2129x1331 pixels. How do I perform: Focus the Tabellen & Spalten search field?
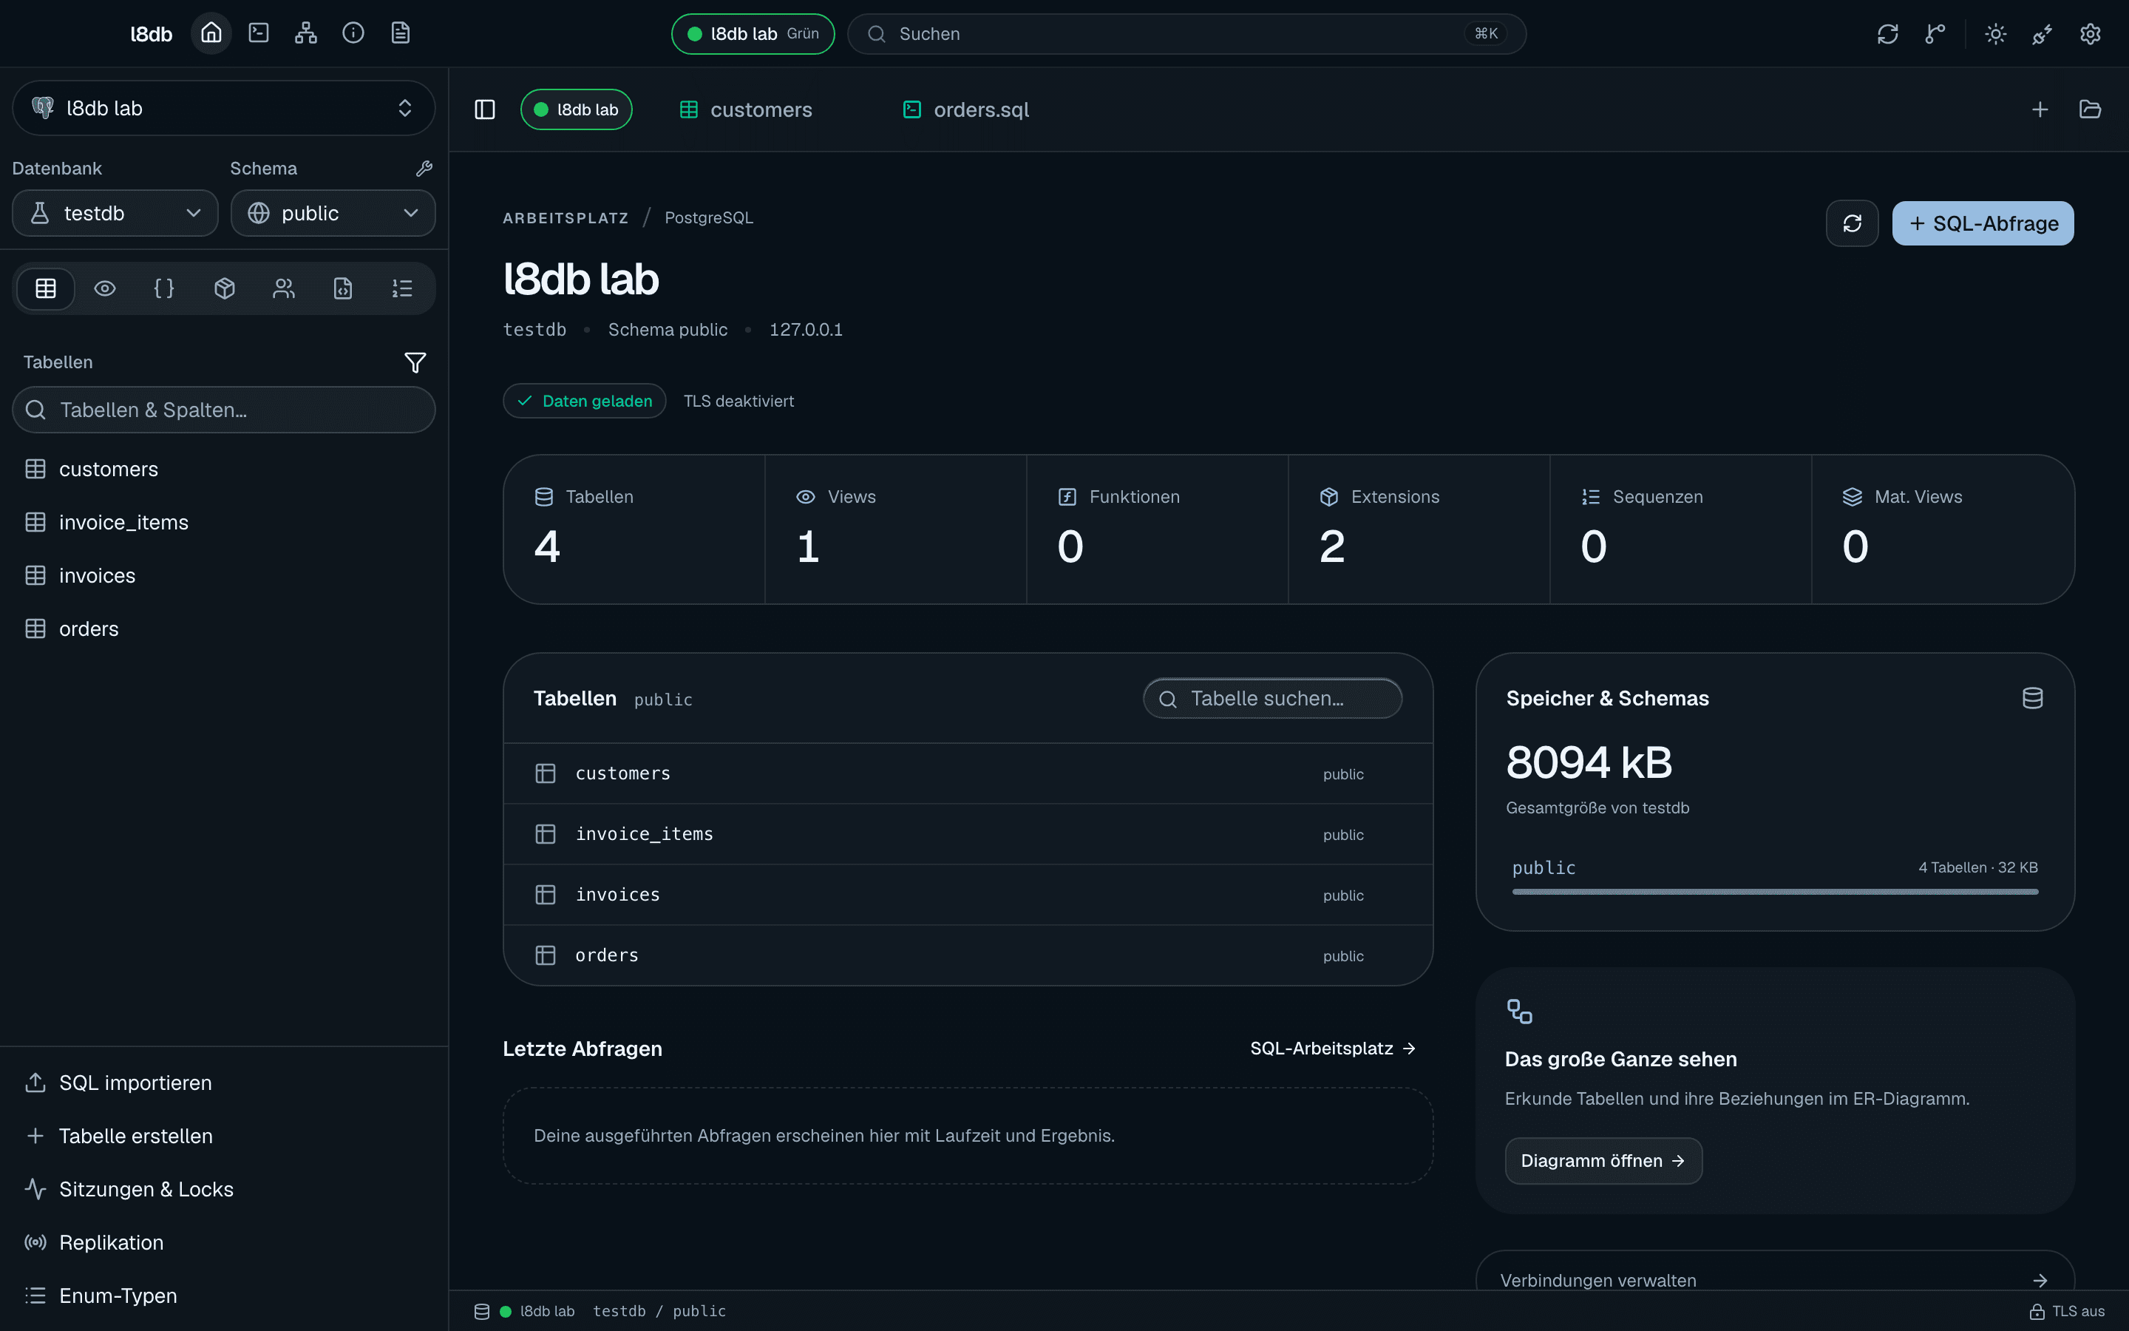[x=223, y=410]
